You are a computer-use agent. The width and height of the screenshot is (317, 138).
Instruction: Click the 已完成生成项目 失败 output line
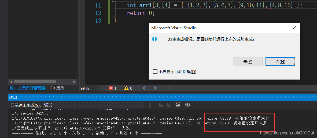pyautogui.click(x=72, y=128)
